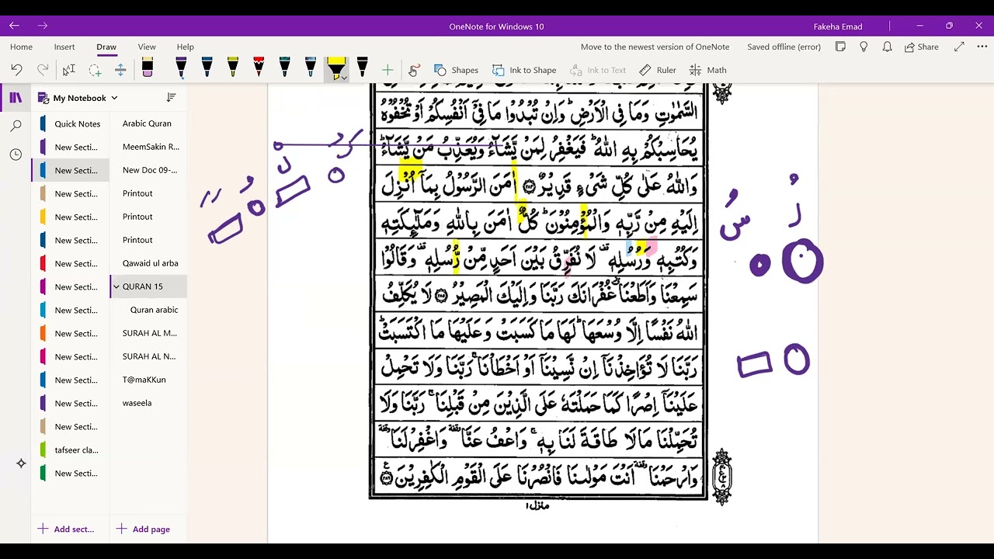Select the Quran arabic subpage

[x=148, y=310]
